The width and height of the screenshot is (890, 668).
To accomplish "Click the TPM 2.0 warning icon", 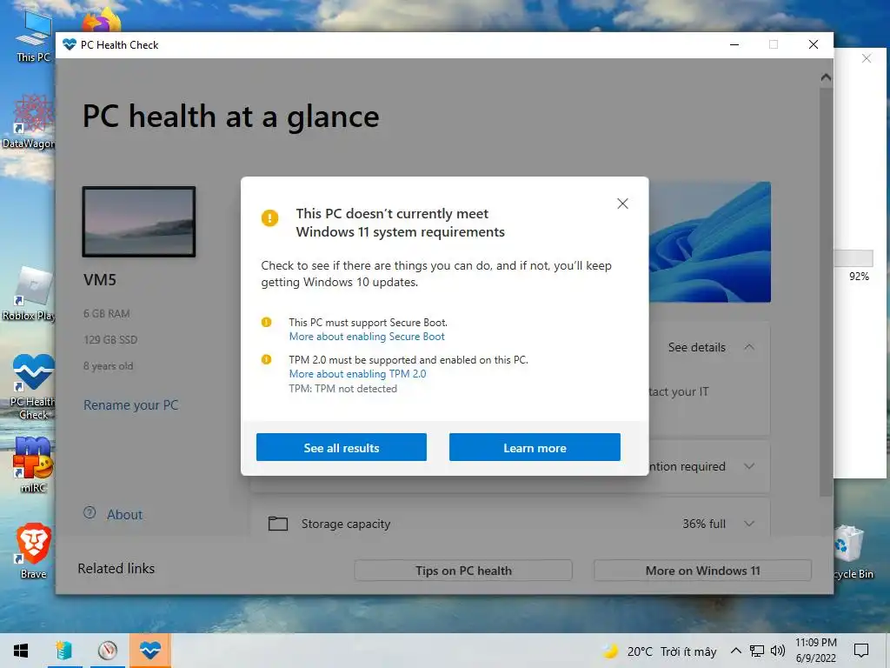I will click(266, 359).
